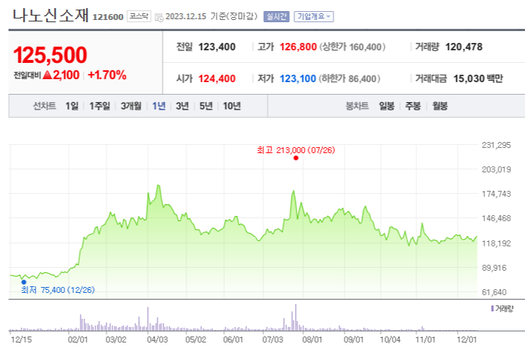The height and width of the screenshot is (358, 525).
Task: Select the 1주일 line chart tab
Action: (99, 107)
